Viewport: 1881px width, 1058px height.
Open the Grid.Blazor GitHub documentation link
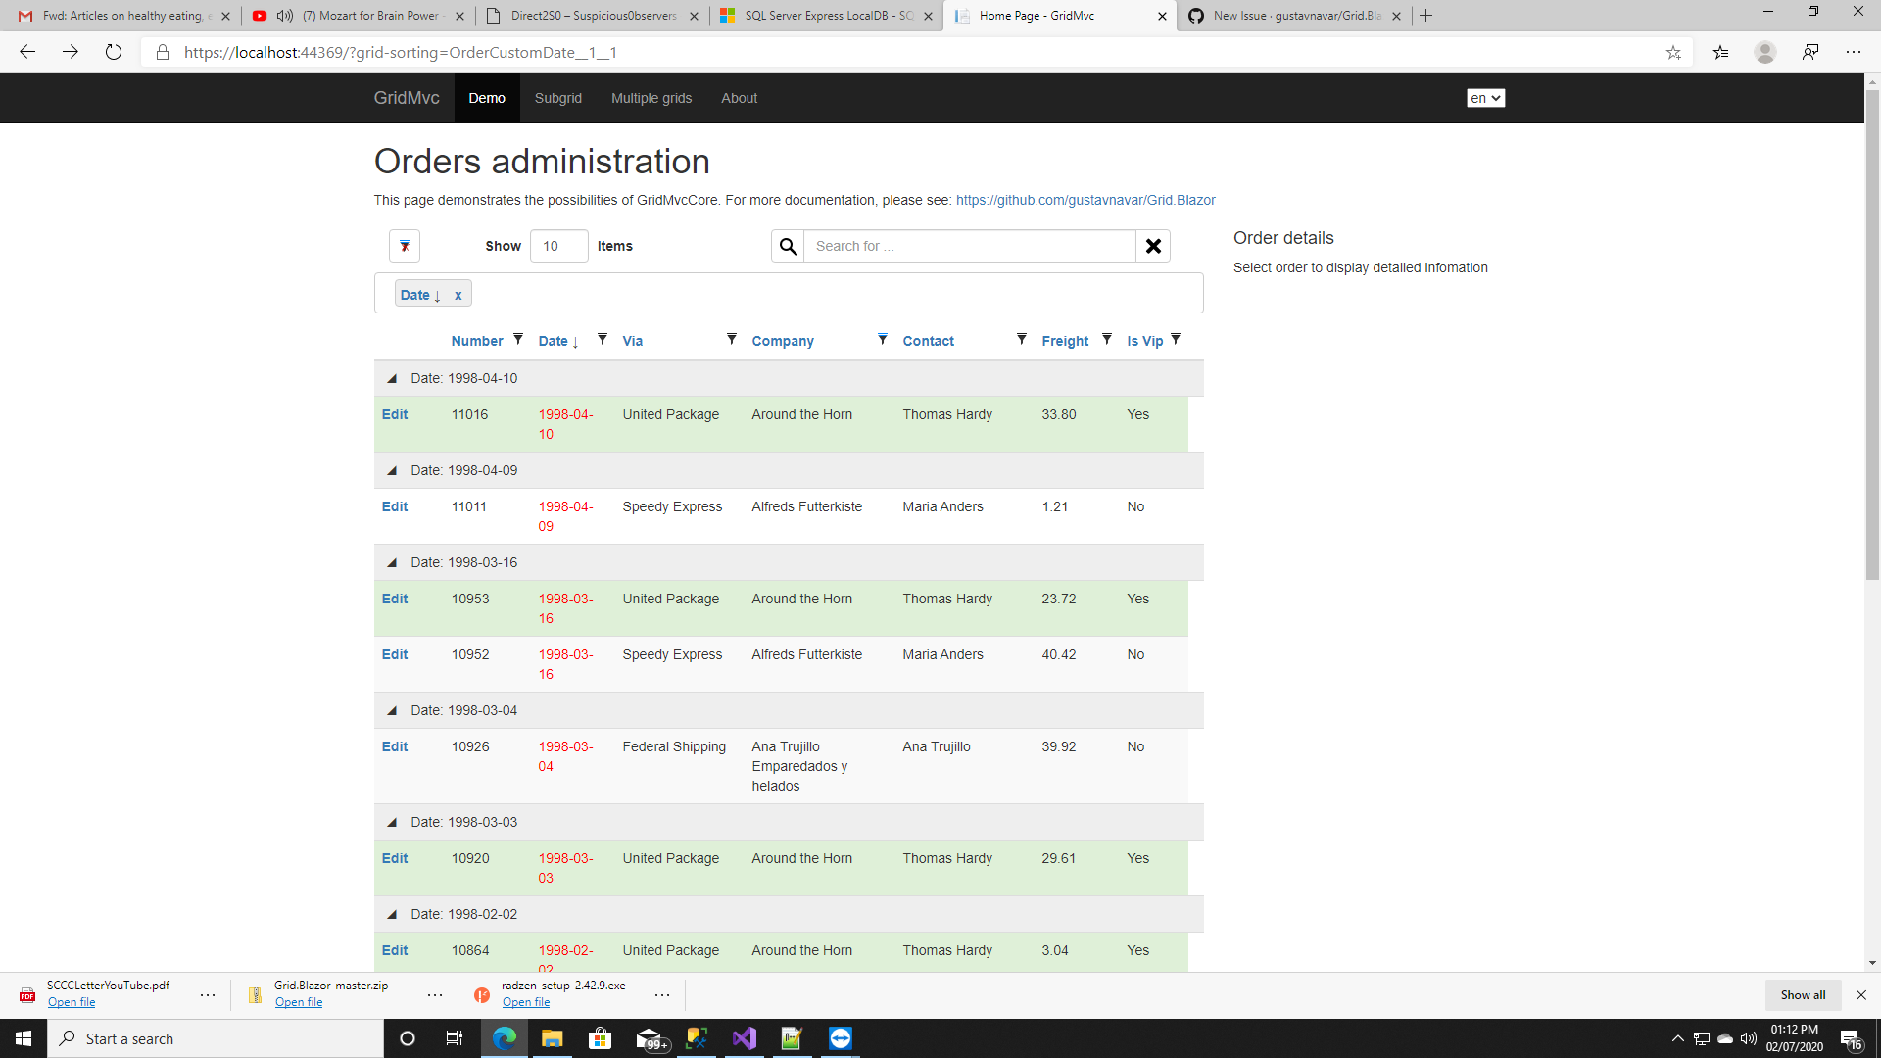(1085, 200)
